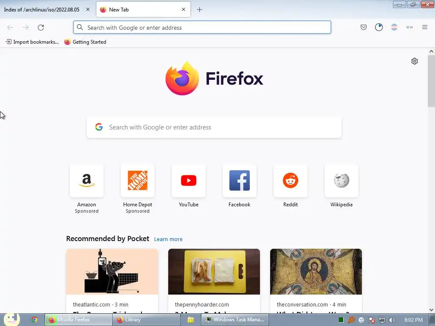Screen dimensions: 435x326
Task: Open thepennyhoarder.com sandwich story thumbnail
Action: point(214,272)
